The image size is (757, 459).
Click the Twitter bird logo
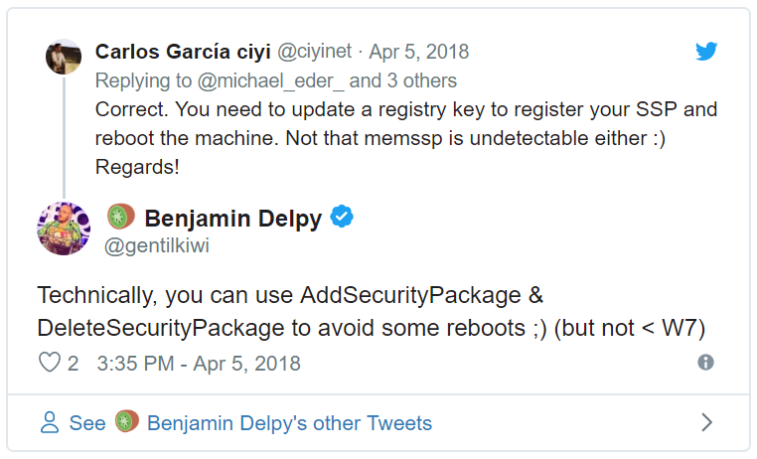[x=706, y=51]
